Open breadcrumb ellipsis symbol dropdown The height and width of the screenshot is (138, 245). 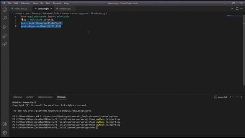pos(109,13)
